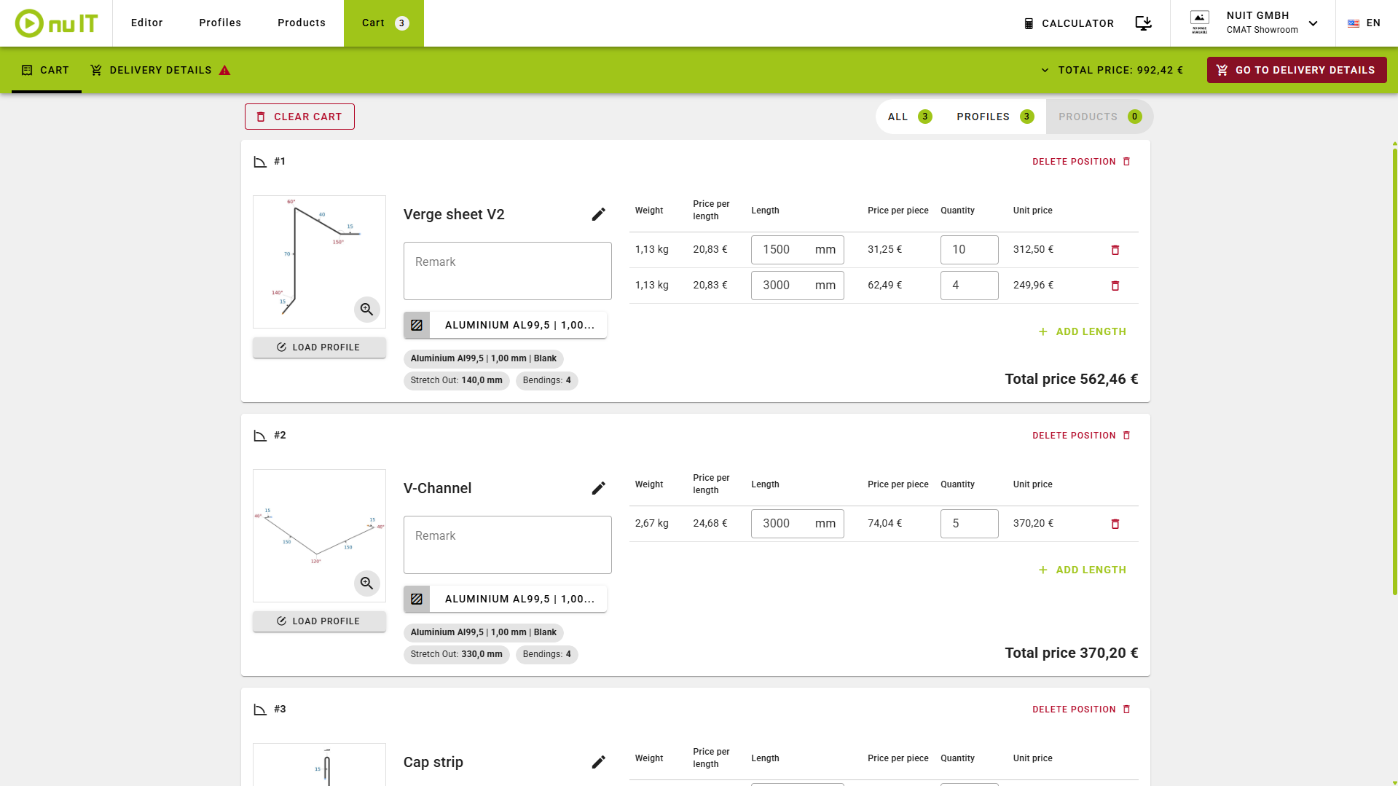Click the Verge sheet V2 profile thumbnail

tap(319, 262)
